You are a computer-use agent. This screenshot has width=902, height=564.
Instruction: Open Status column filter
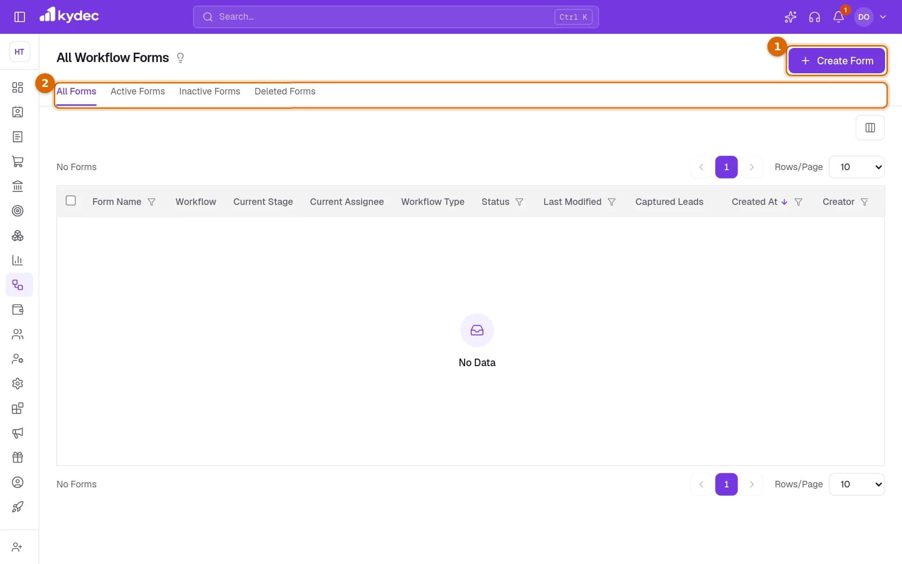point(519,202)
